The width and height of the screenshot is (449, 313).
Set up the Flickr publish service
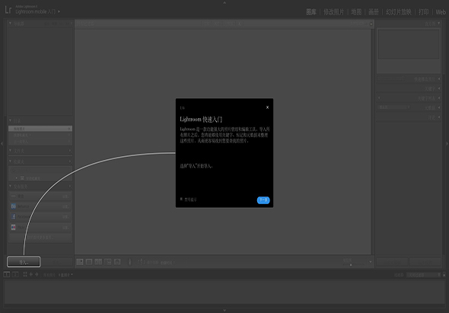pos(66,228)
